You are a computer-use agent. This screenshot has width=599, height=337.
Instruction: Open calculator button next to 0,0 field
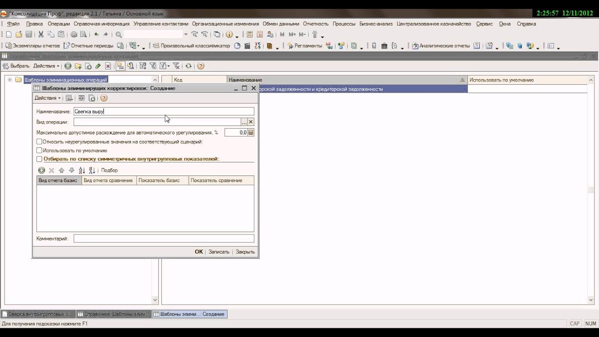[x=251, y=132]
